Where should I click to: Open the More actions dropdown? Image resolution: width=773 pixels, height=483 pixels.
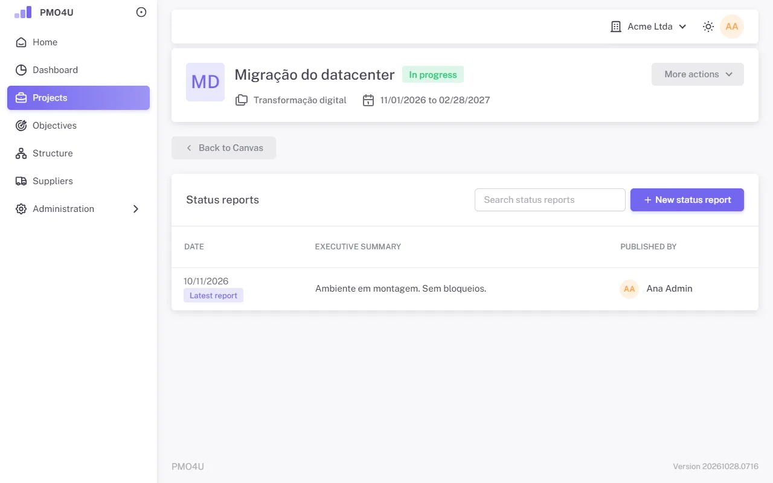coord(698,74)
